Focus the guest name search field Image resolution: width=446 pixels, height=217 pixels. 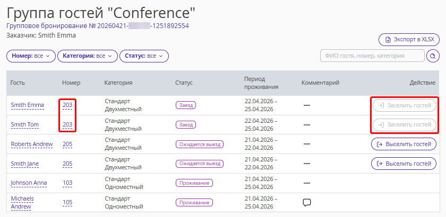tap(372, 56)
